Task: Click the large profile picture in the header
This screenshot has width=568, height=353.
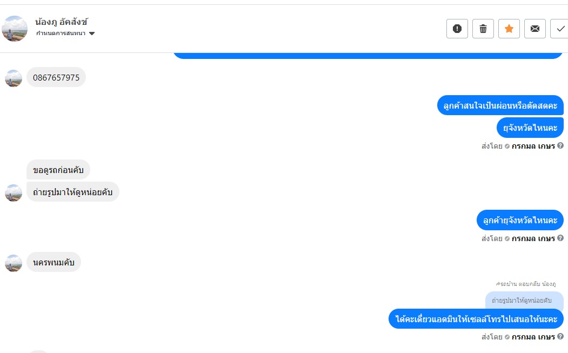Action: click(15, 29)
